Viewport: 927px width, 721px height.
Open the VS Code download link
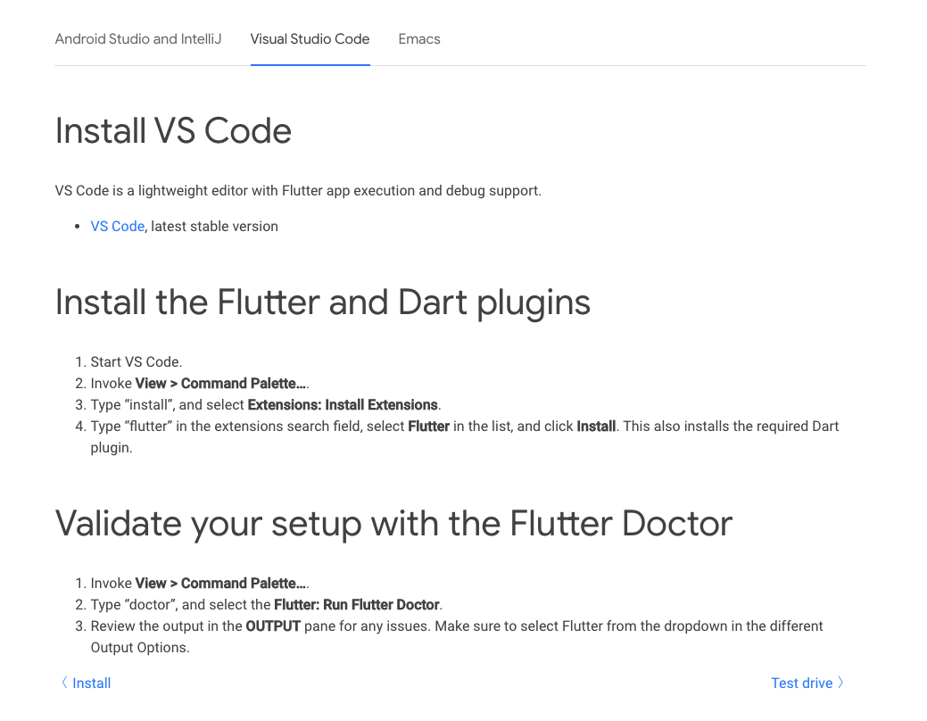117,226
